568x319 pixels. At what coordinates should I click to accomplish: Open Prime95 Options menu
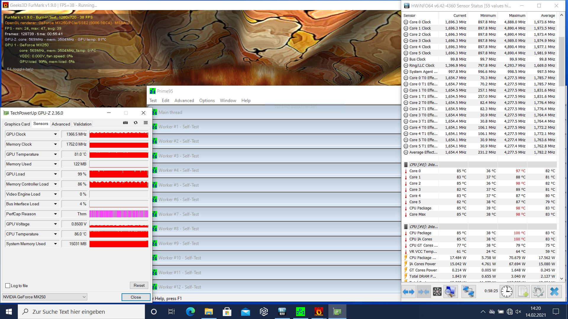click(207, 100)
